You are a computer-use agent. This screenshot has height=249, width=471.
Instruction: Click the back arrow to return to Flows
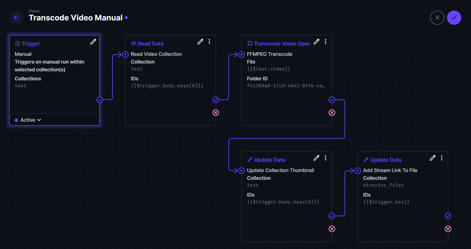pyautogui.click(x=16, y=18)
